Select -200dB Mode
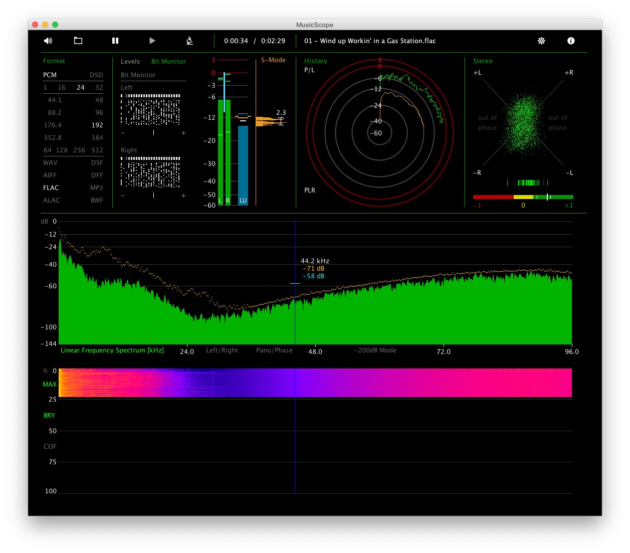630x553 pixels. (375, 350)
